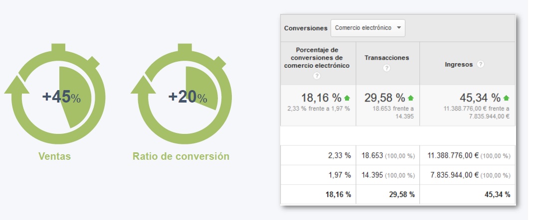Screen dimensions: 540x220
Task: Click the help icon beside Ingresos
Action: 481,65
